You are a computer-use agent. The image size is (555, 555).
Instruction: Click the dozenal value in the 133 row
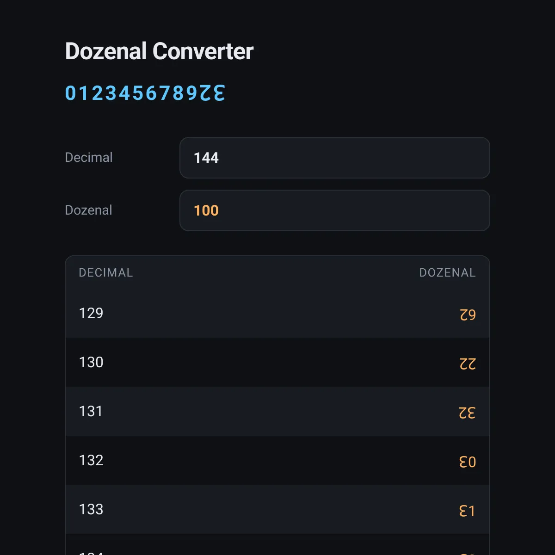pyautogui.click(x=467, y=511)
